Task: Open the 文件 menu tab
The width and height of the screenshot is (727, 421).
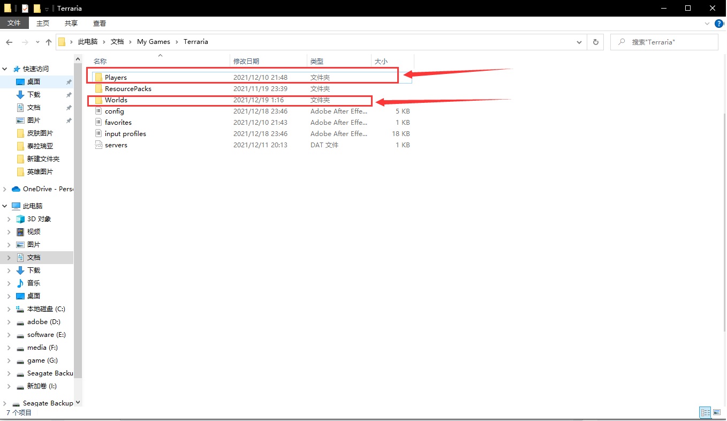Action: tap(14, 24)
